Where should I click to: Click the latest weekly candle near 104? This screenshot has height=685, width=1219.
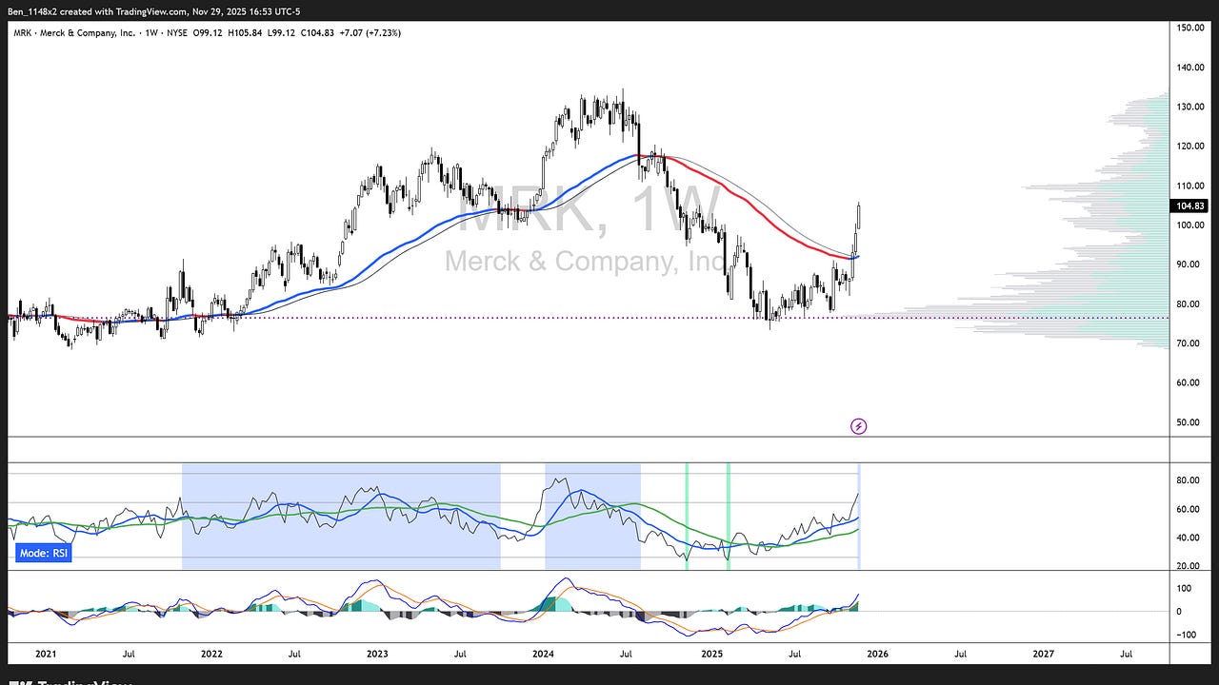tap(860, 215)
